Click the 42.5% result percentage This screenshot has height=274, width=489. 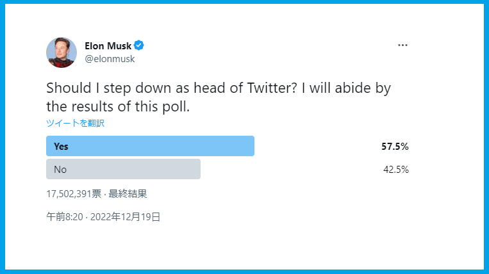[x=396, y=170]
